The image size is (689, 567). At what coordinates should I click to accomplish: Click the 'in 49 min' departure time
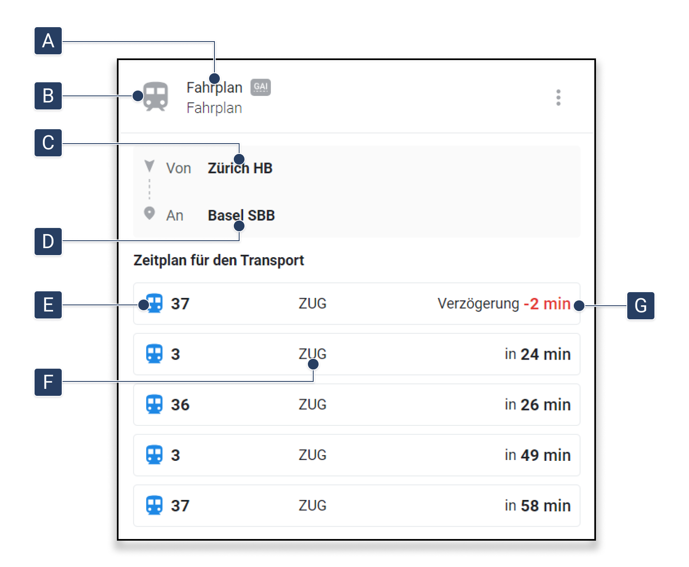538,455
